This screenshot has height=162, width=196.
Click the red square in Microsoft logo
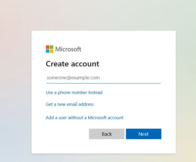pos(48,47)
